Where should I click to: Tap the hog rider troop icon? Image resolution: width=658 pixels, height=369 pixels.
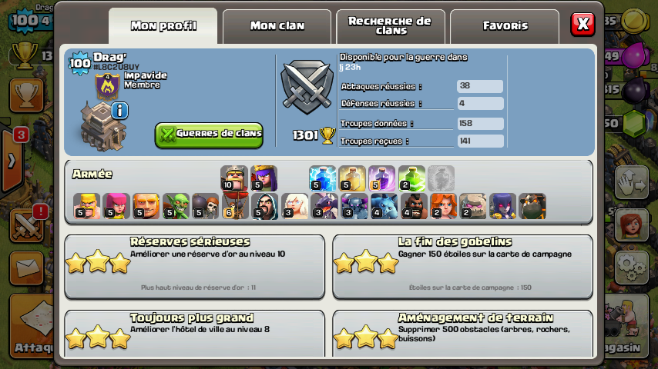point(414,206)
